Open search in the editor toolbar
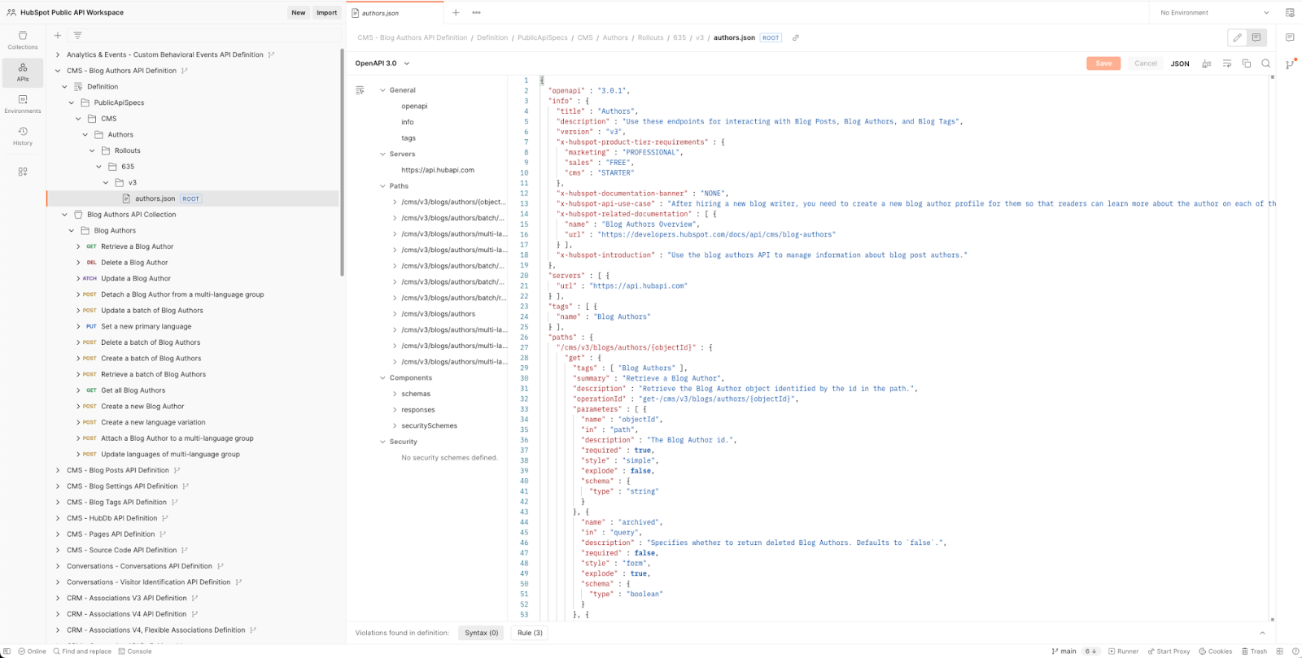Image resolution: width=1302 pixels, height=658 pixels. tap(1266, 63)
